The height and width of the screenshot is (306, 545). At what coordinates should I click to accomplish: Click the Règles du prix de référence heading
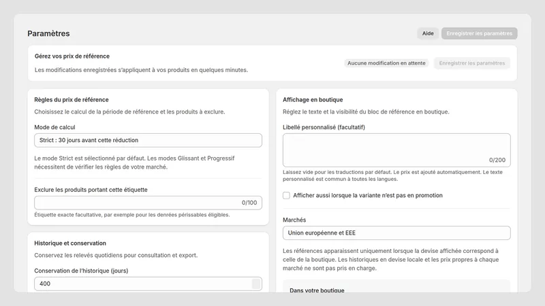tap(72, 99)
